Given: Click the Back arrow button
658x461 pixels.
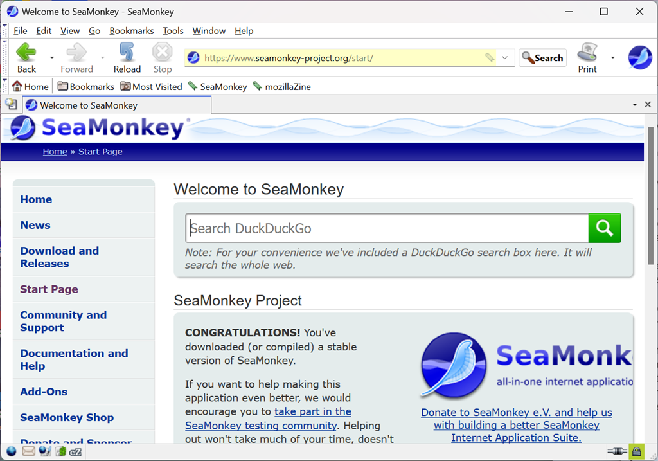Looking at the screenshot, I should point(26,57).
